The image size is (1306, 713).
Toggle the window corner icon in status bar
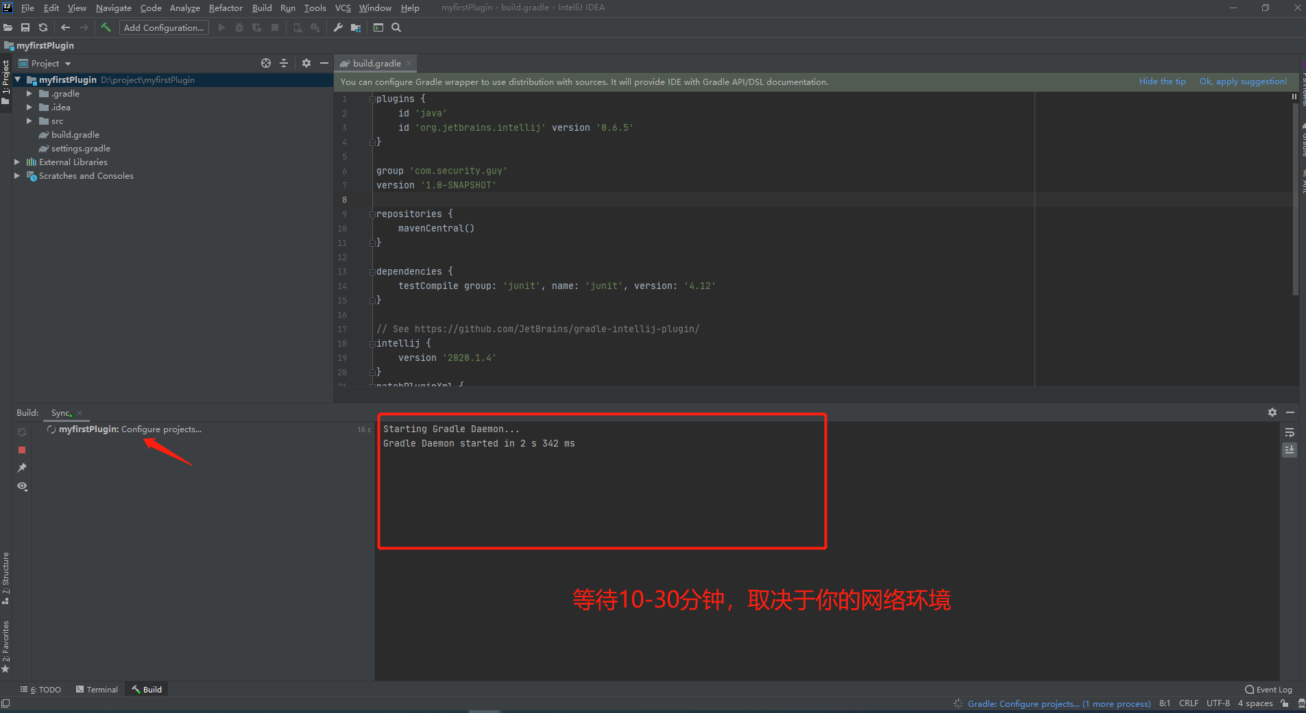click(x=5, y=703)
